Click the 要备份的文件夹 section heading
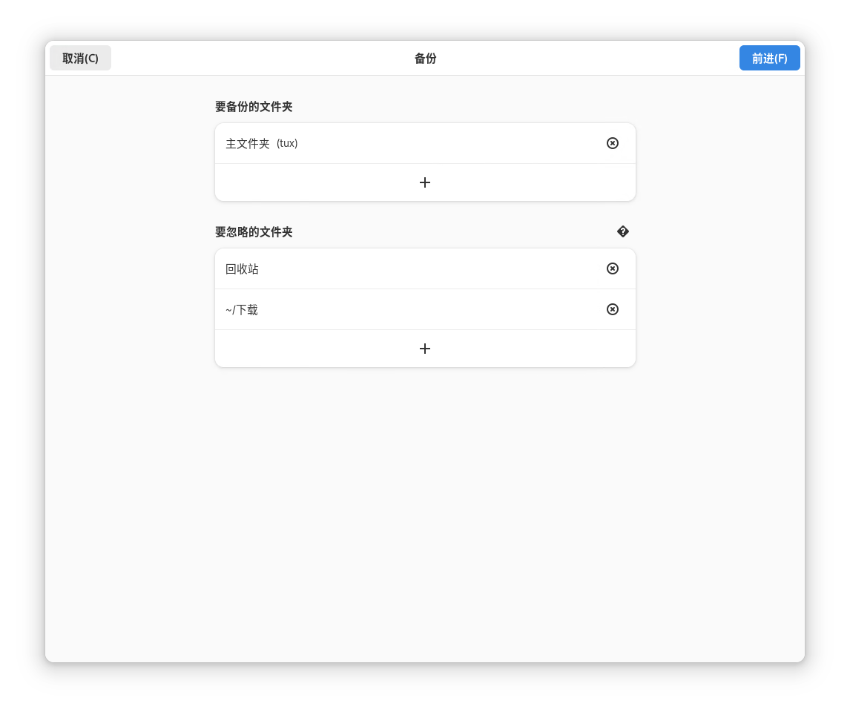This screenshot has height=712, width=850. [254, 107]
